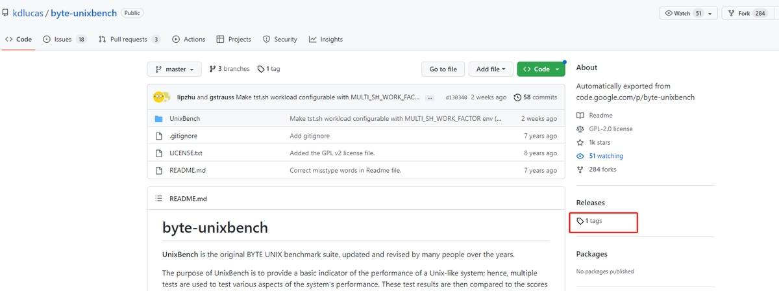Click the LICENSE.txt file icon
Image resolution: width=779 pixels, height=291 pixels.
(158, 153)
